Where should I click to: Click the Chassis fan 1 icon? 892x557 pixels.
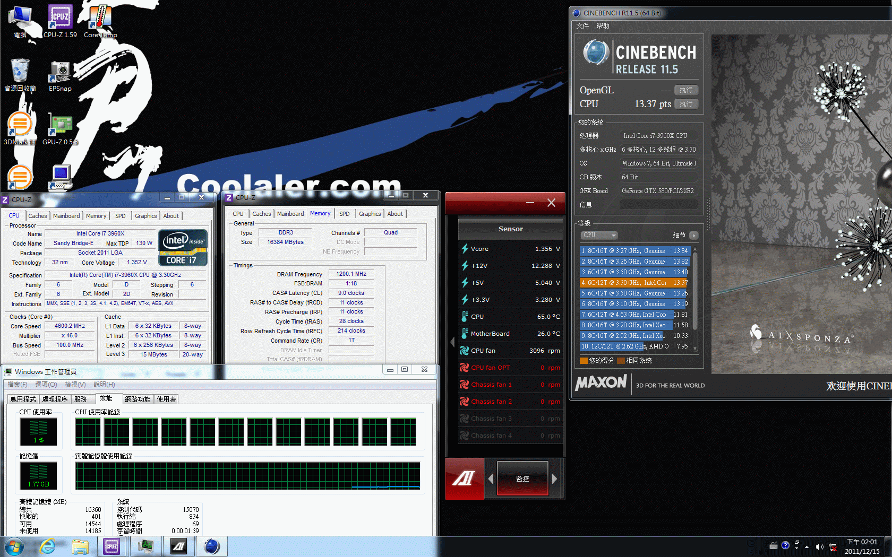[x=465, y=384]
